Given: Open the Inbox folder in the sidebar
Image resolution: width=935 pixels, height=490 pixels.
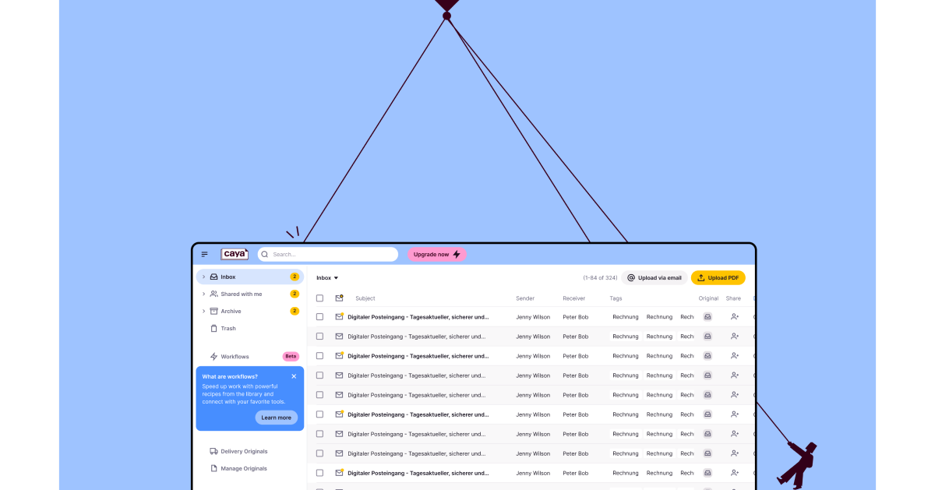Looking at the screenshot, I should [250, 277].
